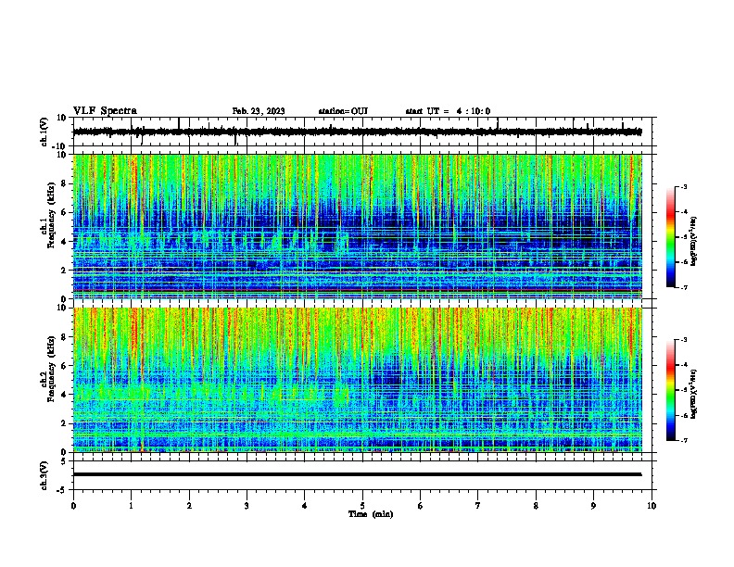Click the "-7" tick on ch.1 colorbar

coord(684,287)
